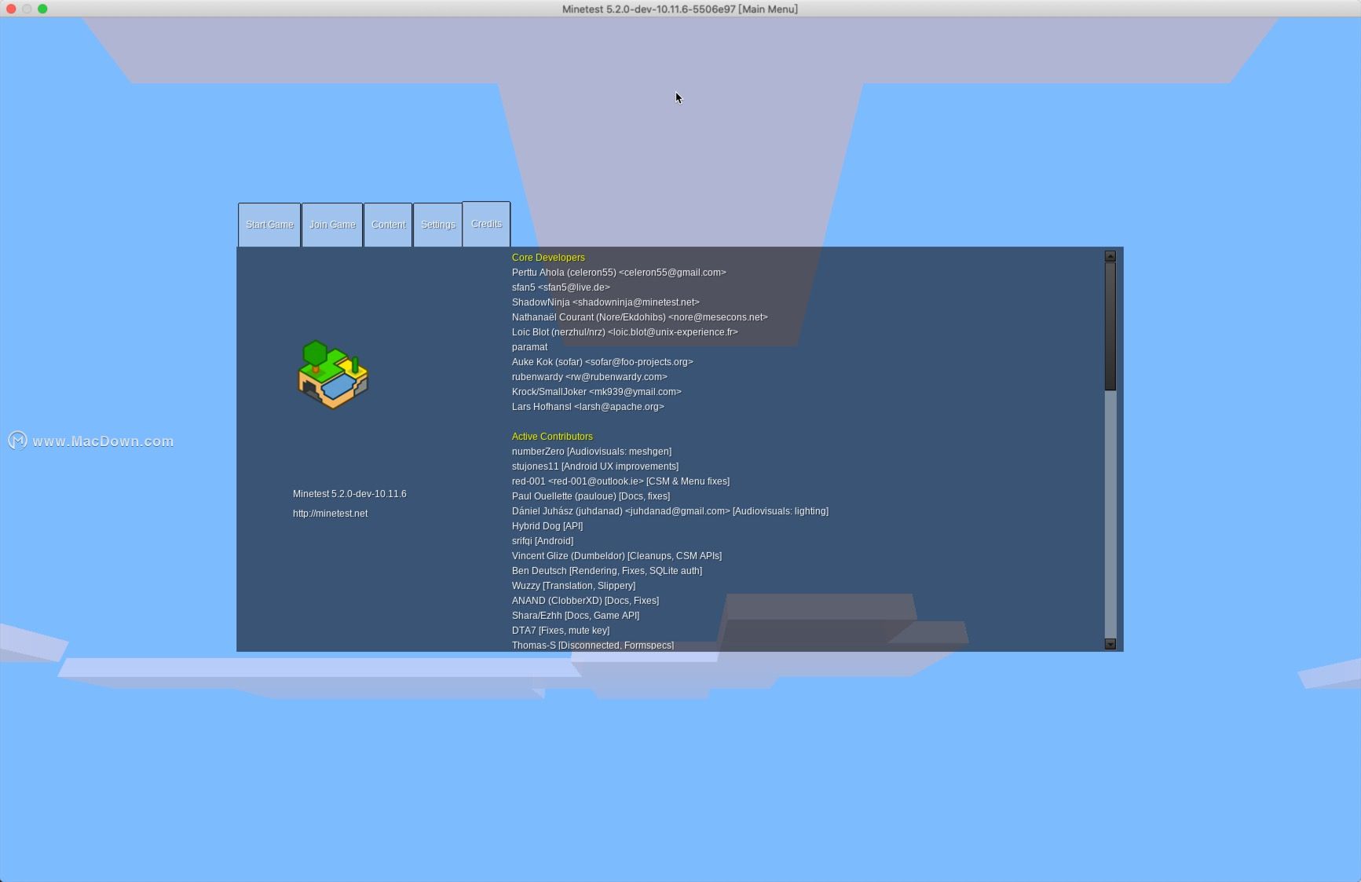This screenshot has width=1361, height=882.
Task: Open the Start Game tab
Action: (269, 225)
